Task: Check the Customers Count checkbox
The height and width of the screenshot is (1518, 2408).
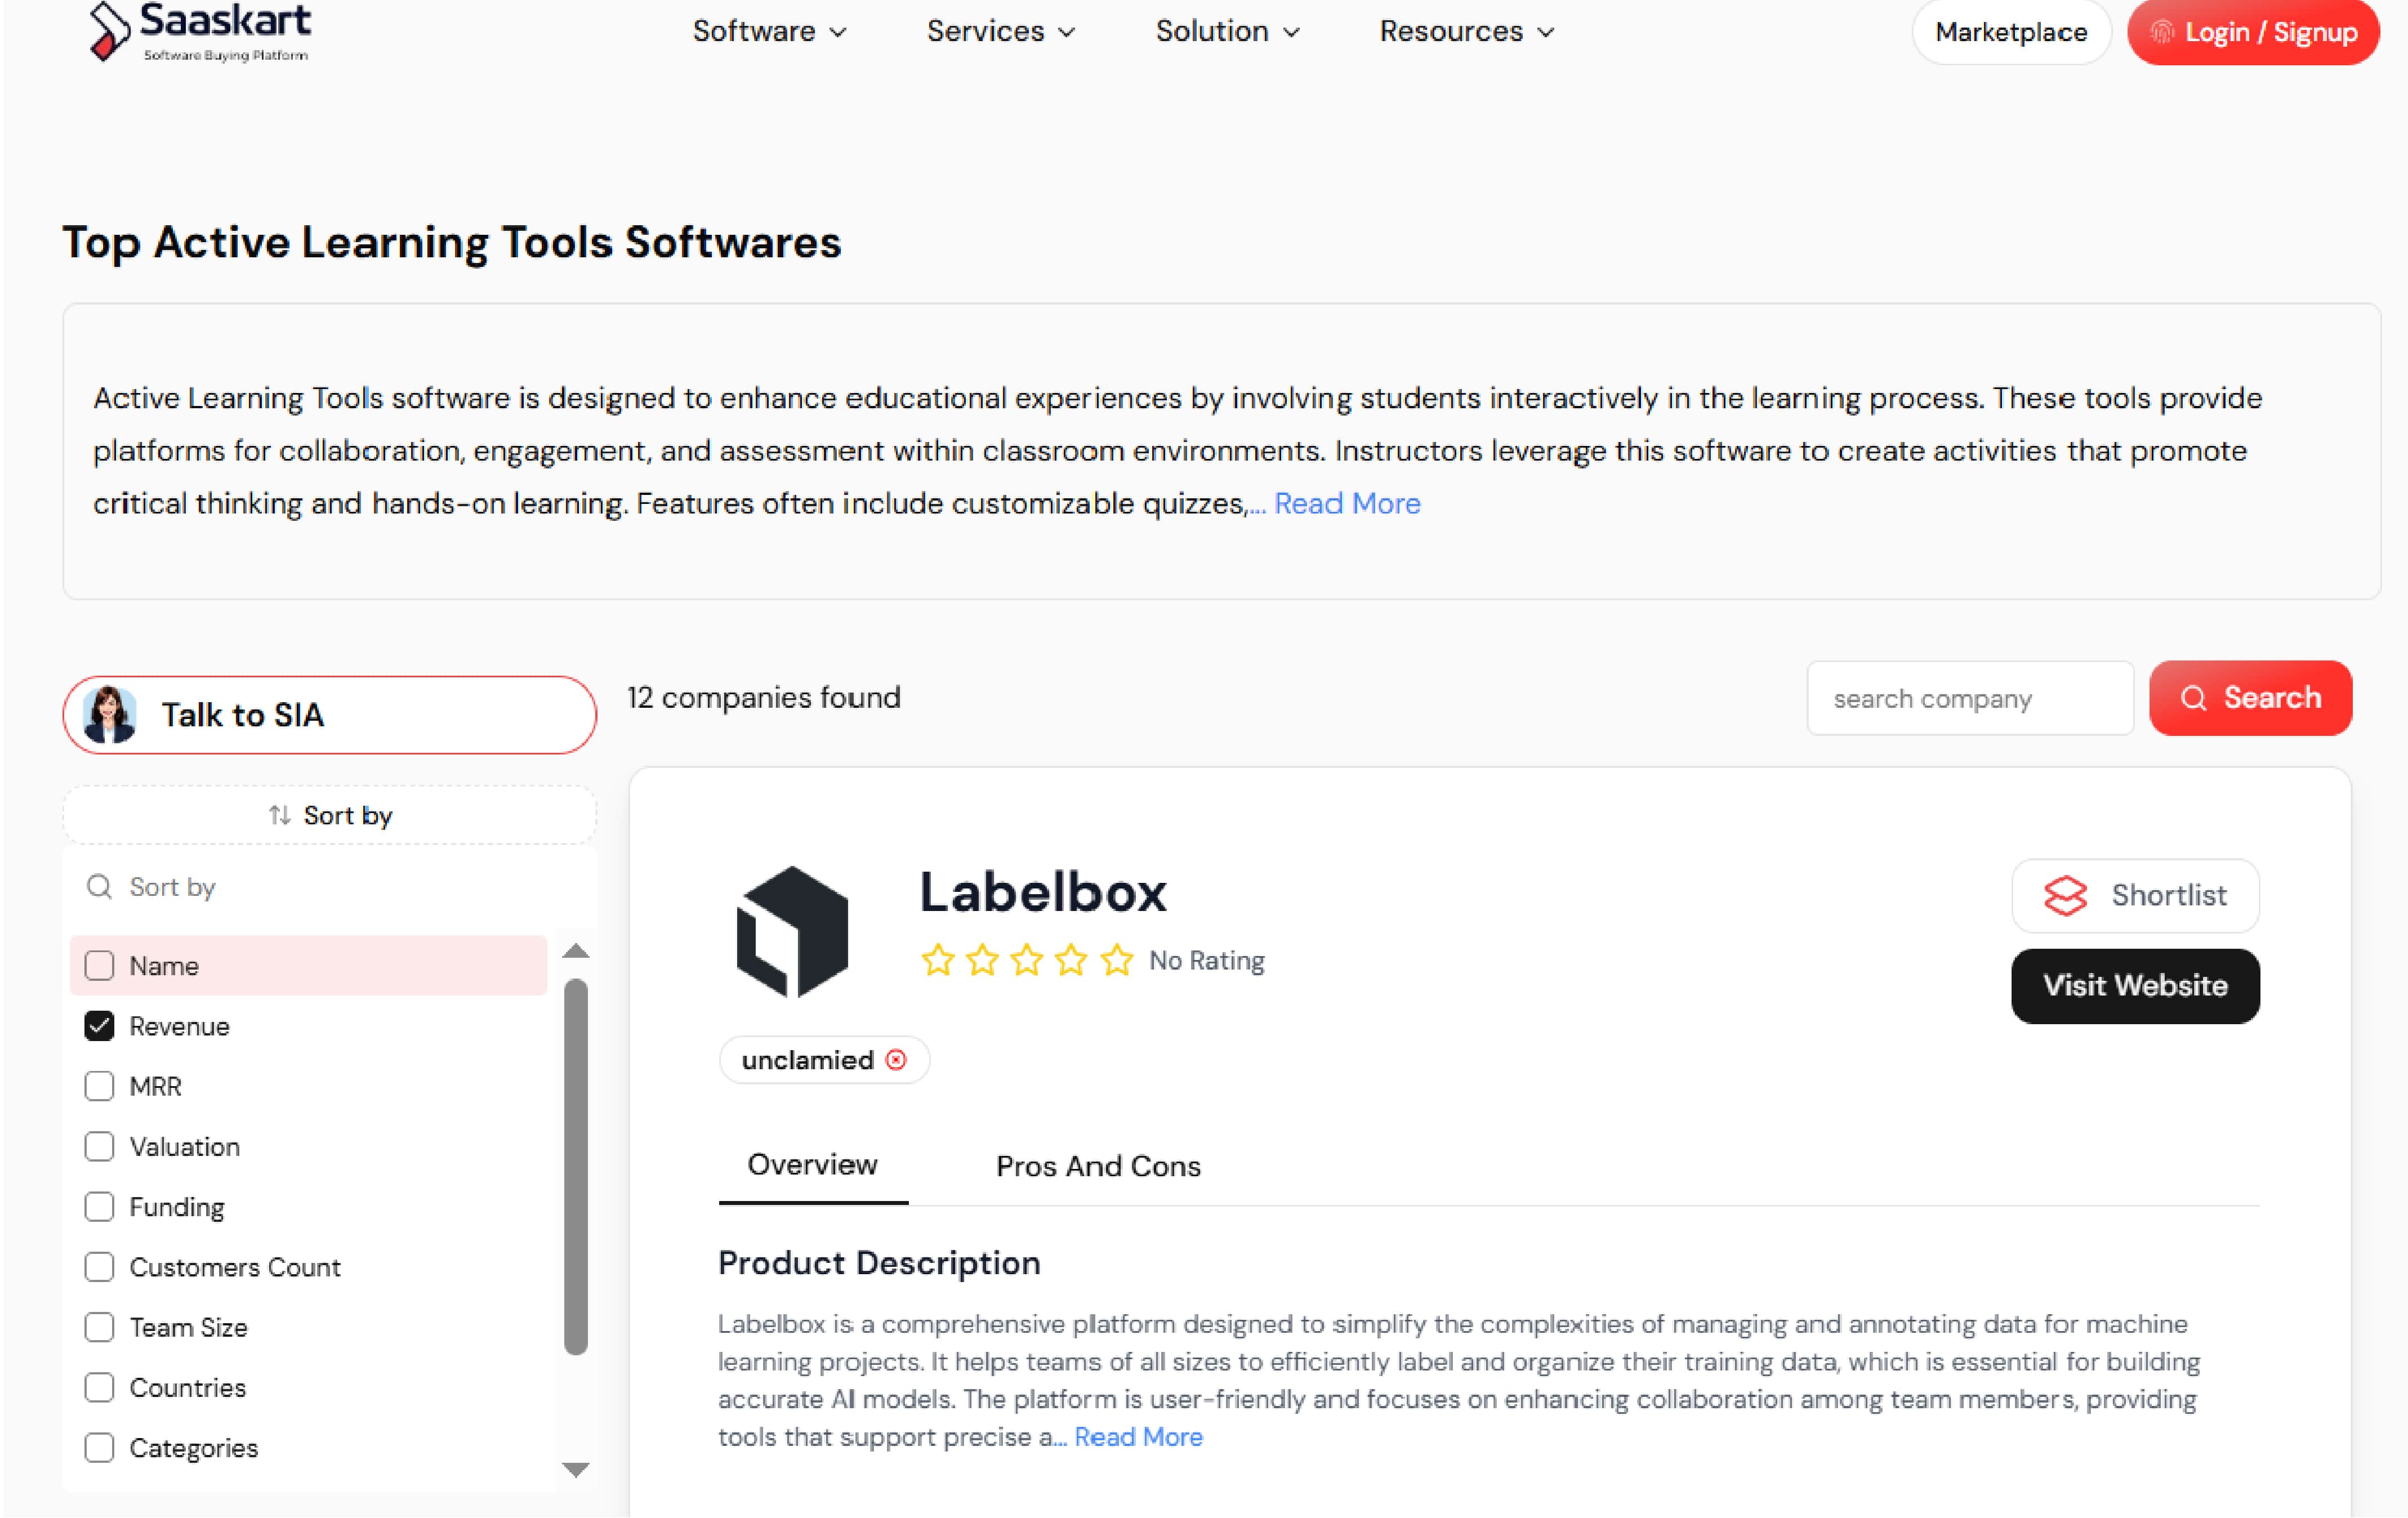Action: pyautogui.click(x=99, y=1266)
